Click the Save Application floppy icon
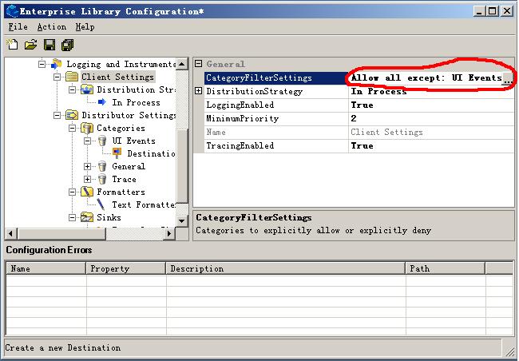This screenshot has height=361, width=519. pyautogui.click(x=50, y=45)
